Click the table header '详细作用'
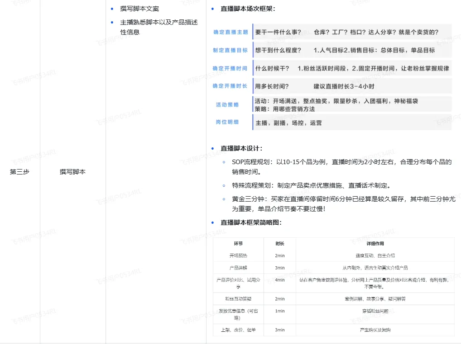This screenshot has width=461, height=344. [x=375, y=244]
